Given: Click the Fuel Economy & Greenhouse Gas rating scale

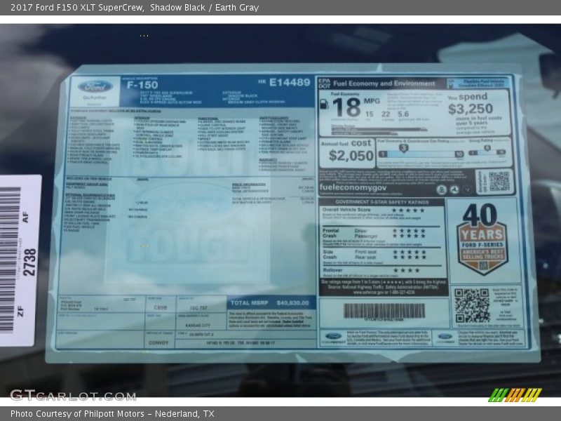Looking at the screenshot, I should (x=421, y=152).
